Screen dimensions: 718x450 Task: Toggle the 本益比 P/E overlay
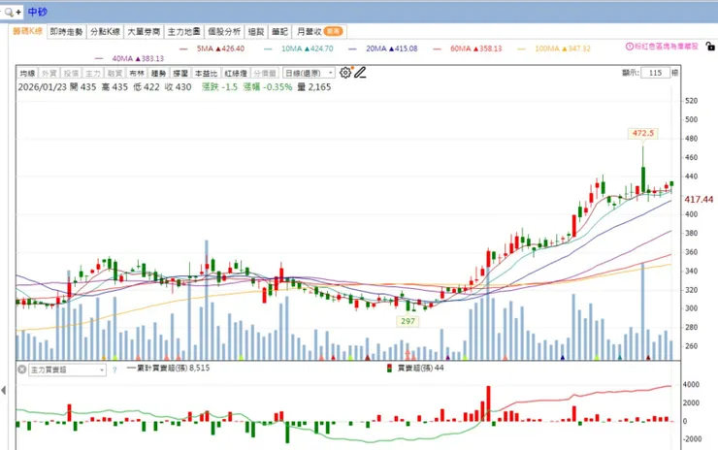[x=206, y=74]
